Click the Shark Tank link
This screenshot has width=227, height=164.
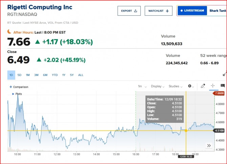coord(218,11)
